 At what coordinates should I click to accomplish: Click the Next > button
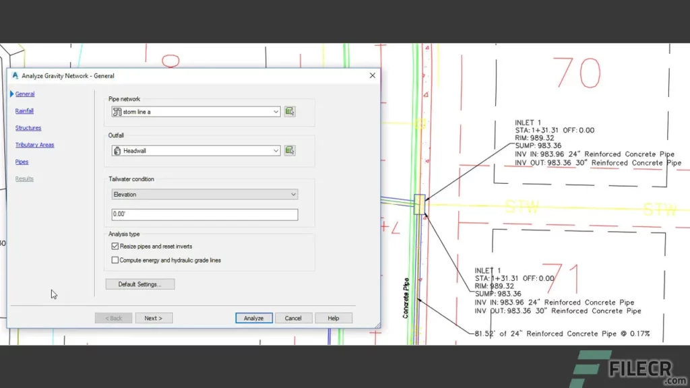click(154, 317)
